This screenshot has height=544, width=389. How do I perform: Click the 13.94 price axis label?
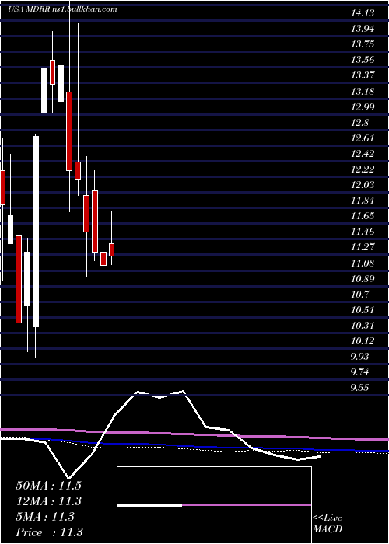(x=363, y=29)
